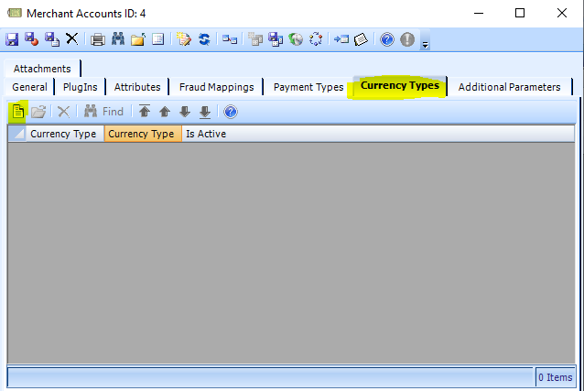This screenshot has height=391, width=584.
Task: Click the black X delete icon in main toolbar
Action: [x=72, y=38]
